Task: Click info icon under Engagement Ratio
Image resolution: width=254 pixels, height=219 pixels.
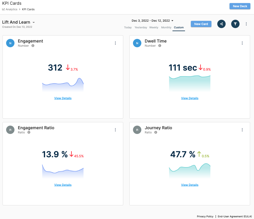Action: (x=29, y=132)
